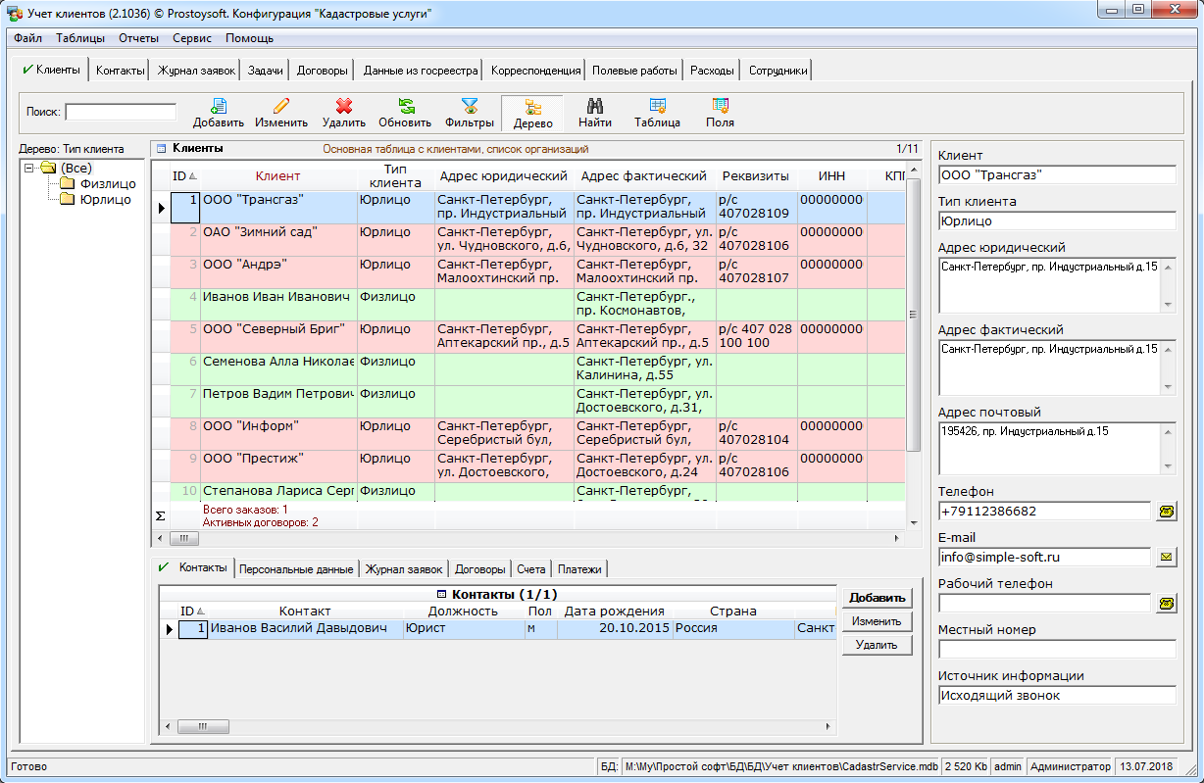Click the Поля toolbar icon
The height and width of the screenshot is (783, 1204).
click(720, 107)
